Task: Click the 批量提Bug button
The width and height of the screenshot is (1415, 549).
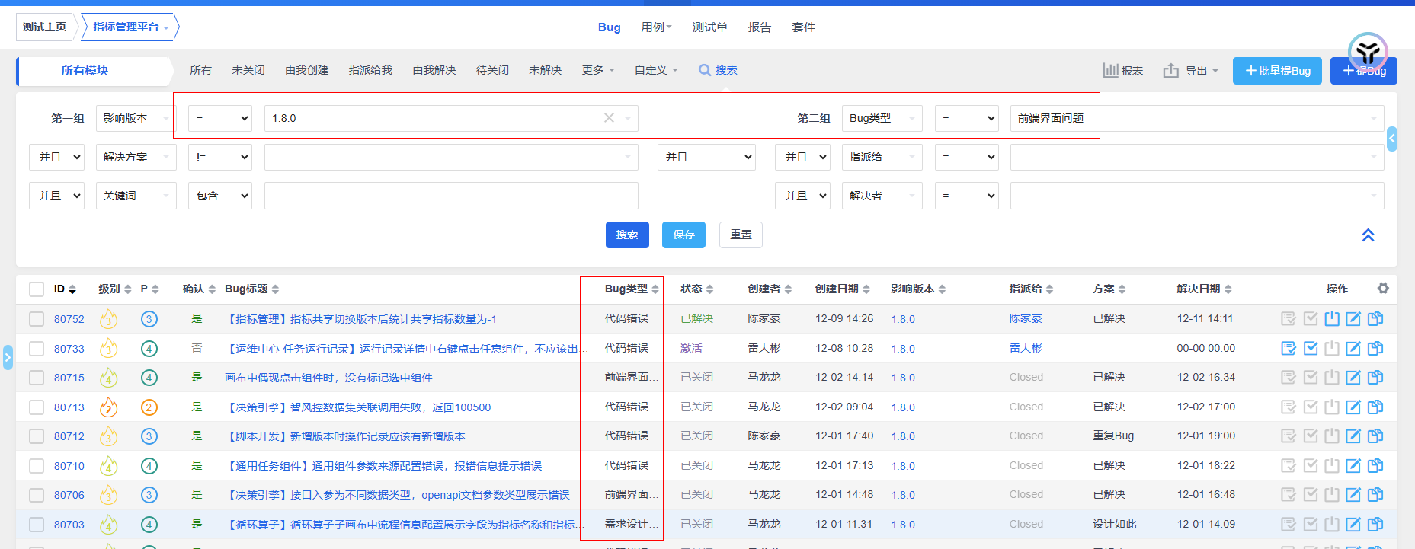Action: point(1277,71)
